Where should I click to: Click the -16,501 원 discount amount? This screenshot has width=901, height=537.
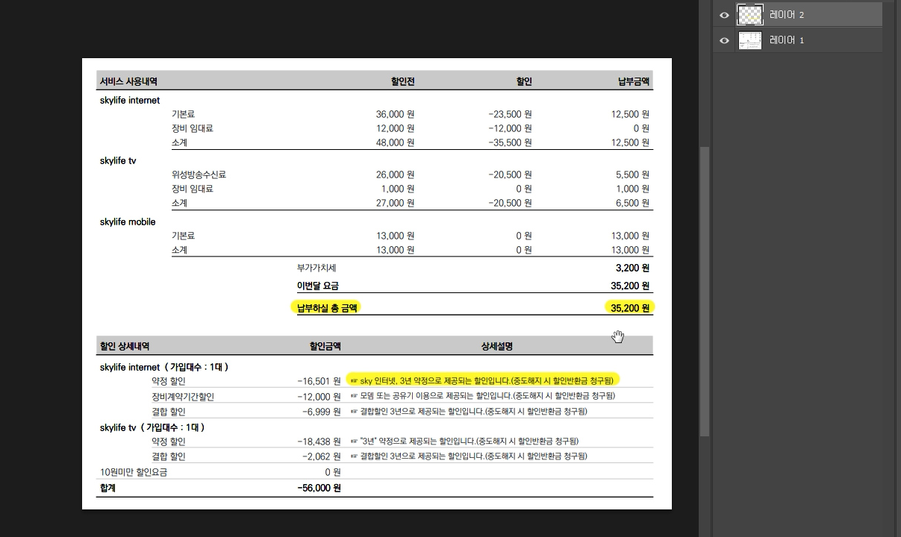319,381
